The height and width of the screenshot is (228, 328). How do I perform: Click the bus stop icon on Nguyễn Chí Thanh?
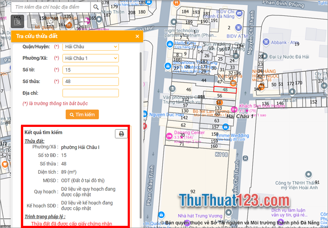coord(246,158)
